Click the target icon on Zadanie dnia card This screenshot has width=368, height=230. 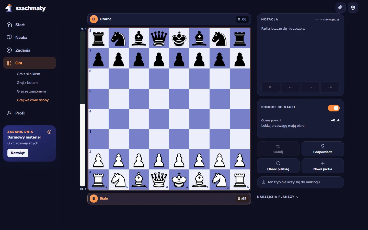click(x=49, y=132)
